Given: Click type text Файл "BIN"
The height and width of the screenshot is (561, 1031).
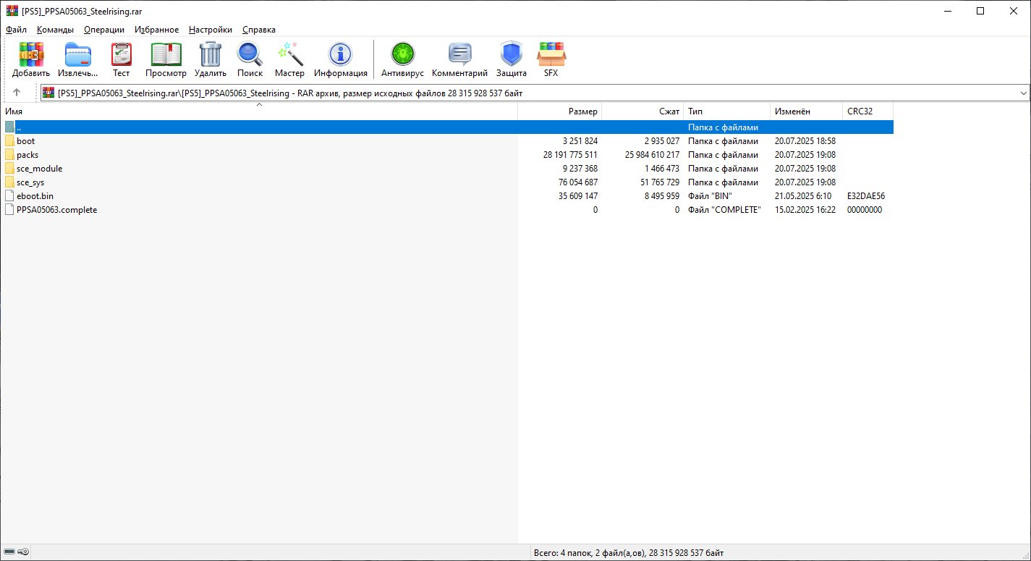Looking at the screenshot, I should (710, 196).
